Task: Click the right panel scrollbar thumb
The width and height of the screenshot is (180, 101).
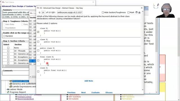Action: (x=156, y=35)
